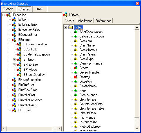The height and width of the screenshot is (133, 141).
Task: Click the EControlC class icon
Action: point(19,49)
